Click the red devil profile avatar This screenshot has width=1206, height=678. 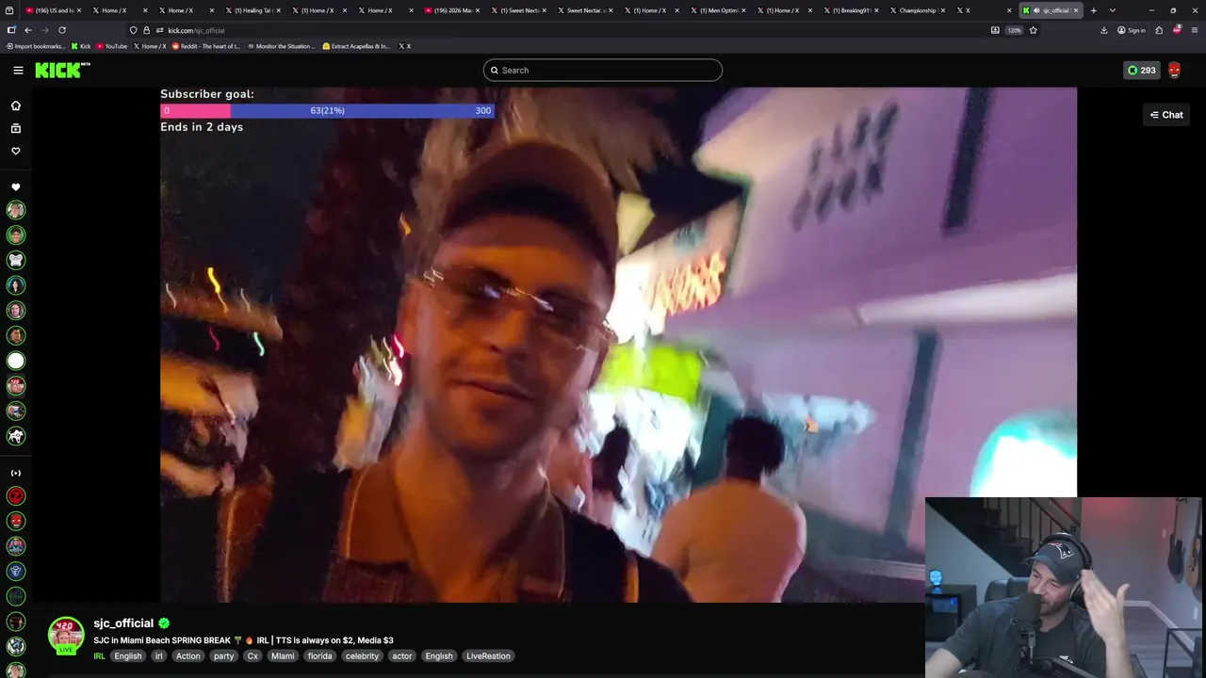pos(1174,70)
